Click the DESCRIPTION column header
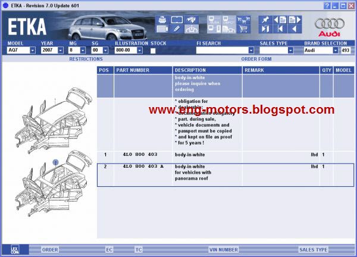This screenshot has width=357, height=257. coord(207,70)
